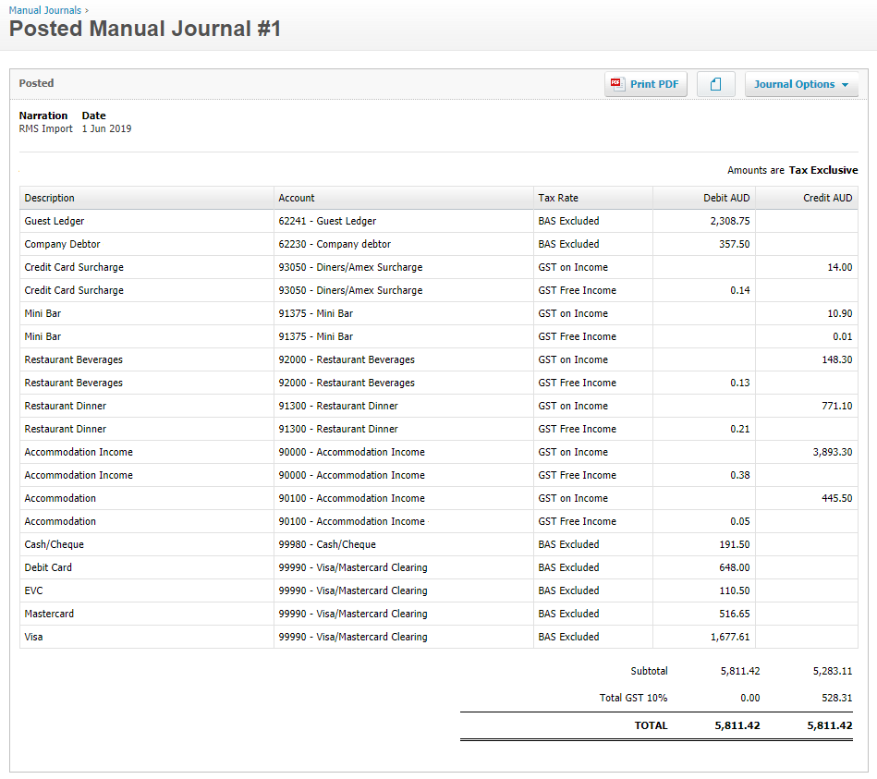877x779 pixels.
Task: Click the Credit AUD column header
Action: 807,198
